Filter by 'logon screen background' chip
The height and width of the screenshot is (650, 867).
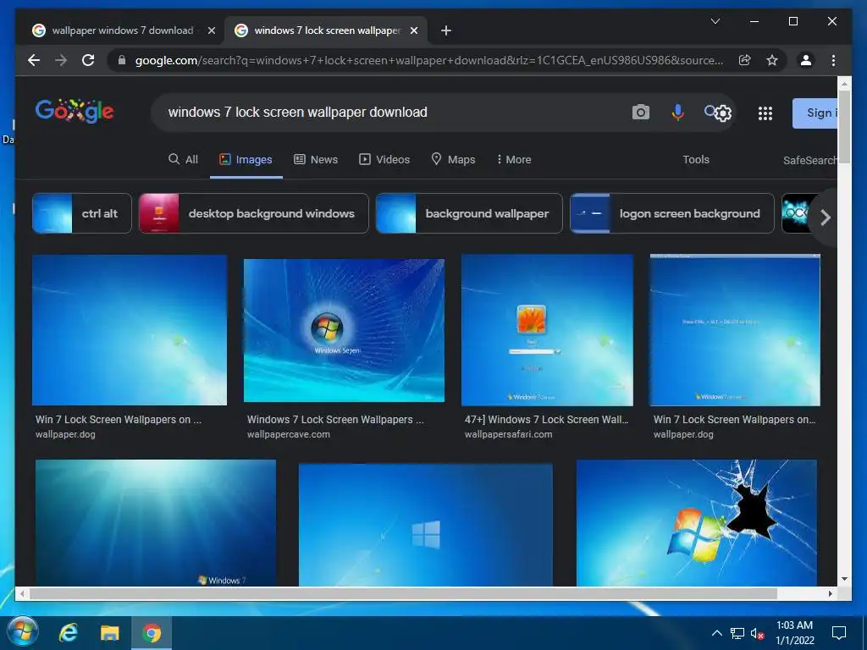point(671,213)
